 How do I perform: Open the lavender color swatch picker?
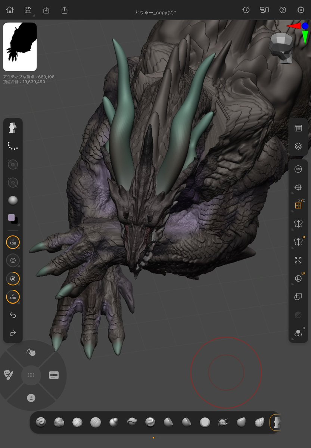tap(12, 218)
